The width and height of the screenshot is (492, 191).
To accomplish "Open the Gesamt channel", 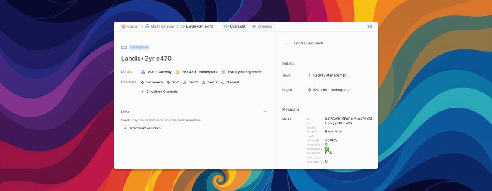I will (233, 82).
